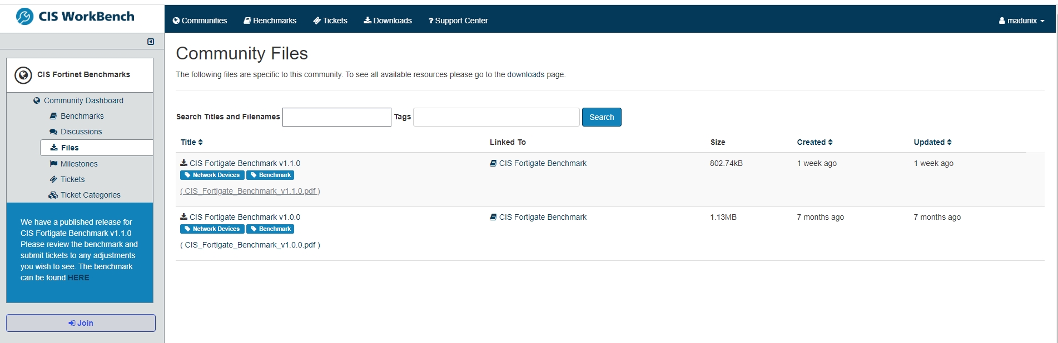
Task: Click the Milestones flag icon
Action: coord(52,164)
